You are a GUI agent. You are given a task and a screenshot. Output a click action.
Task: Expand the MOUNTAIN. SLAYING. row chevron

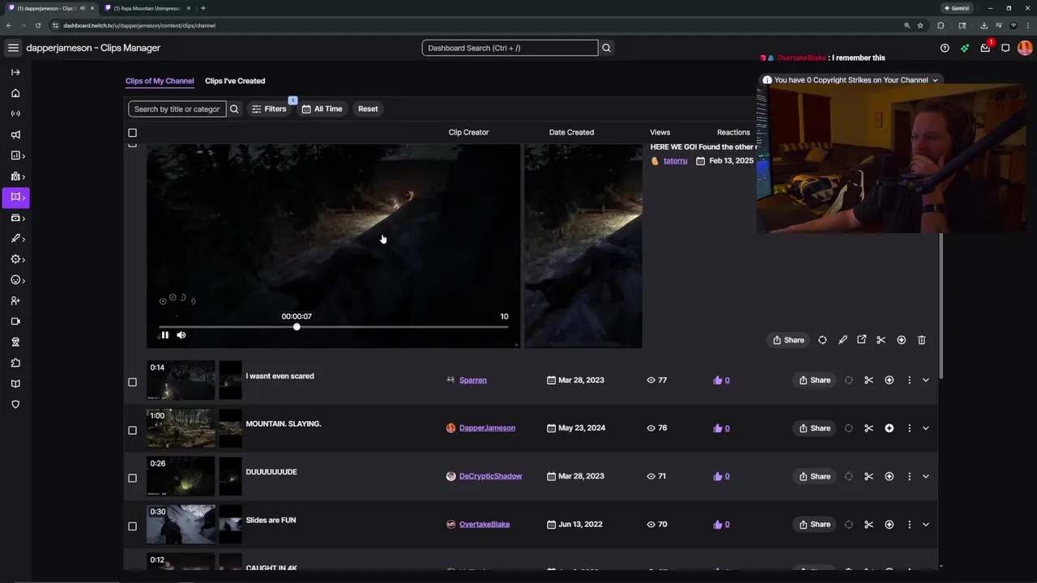click(x=926, y=428)
